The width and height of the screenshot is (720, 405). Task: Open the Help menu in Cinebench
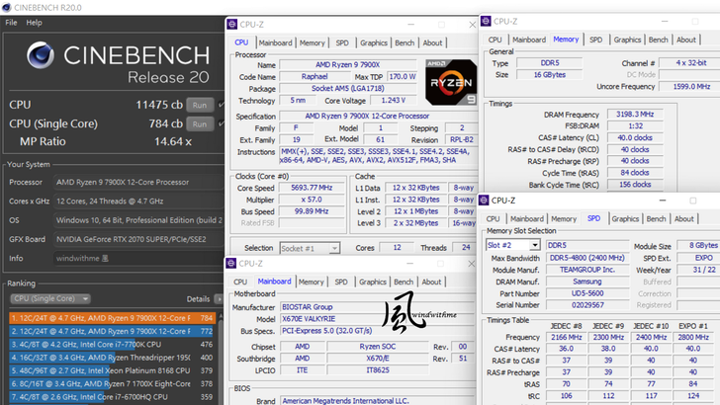(x=34, y=22)
